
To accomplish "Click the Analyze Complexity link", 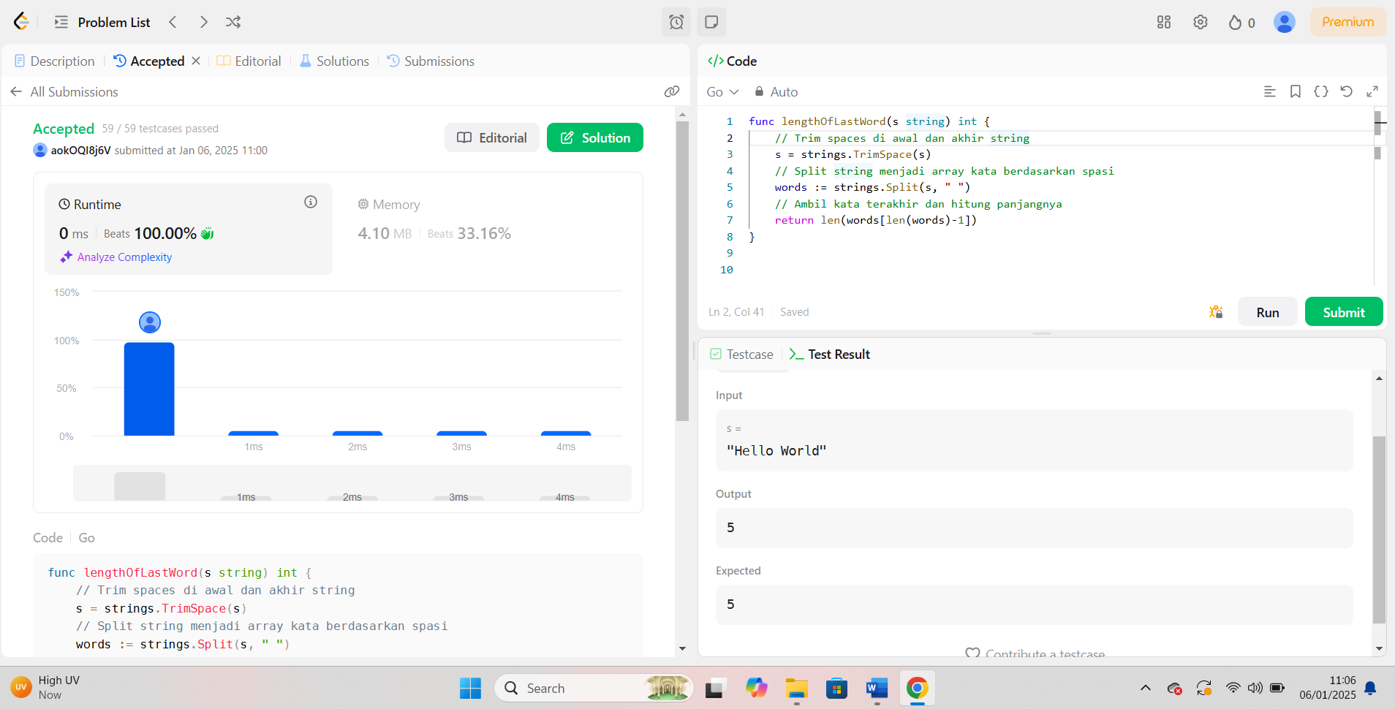I will click(x=124, y=257).
